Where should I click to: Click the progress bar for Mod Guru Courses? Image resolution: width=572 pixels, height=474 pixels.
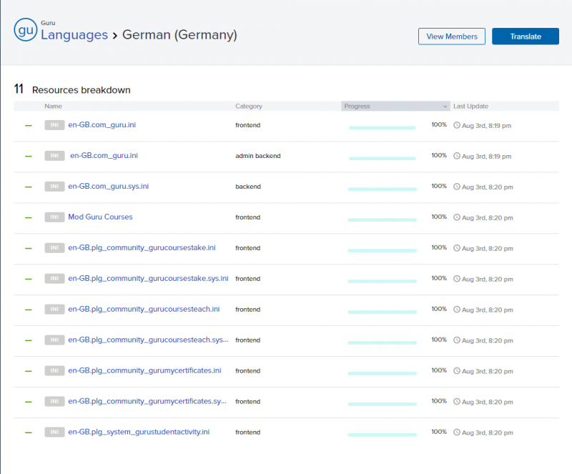click(x=383, y=219)
